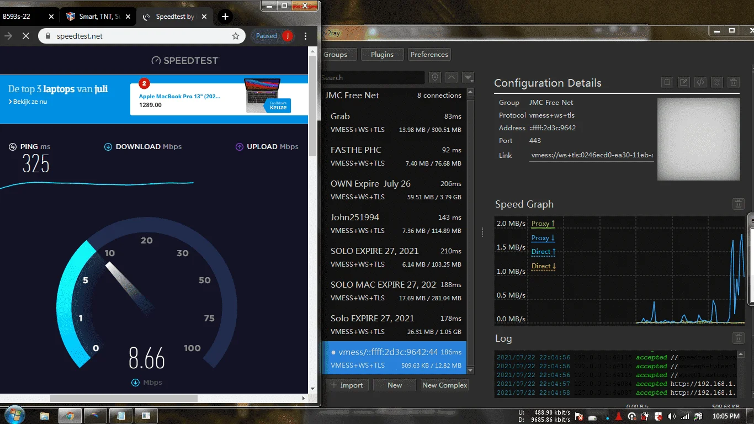Select the FASTHE PHC connection

tap(394, 156)
